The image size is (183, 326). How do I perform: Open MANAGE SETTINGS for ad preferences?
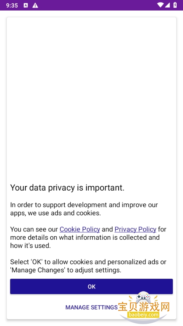(91, 307)
